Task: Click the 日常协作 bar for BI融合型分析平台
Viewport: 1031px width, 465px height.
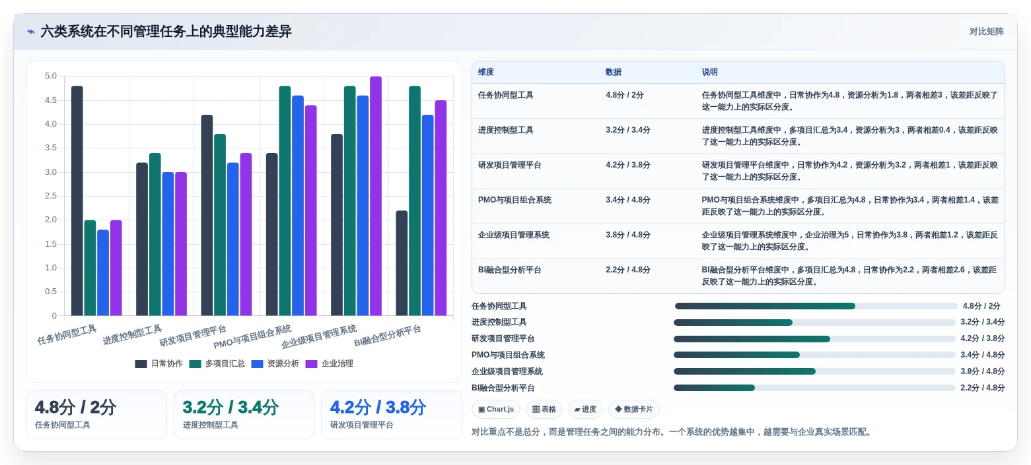Action: [402, 263]
